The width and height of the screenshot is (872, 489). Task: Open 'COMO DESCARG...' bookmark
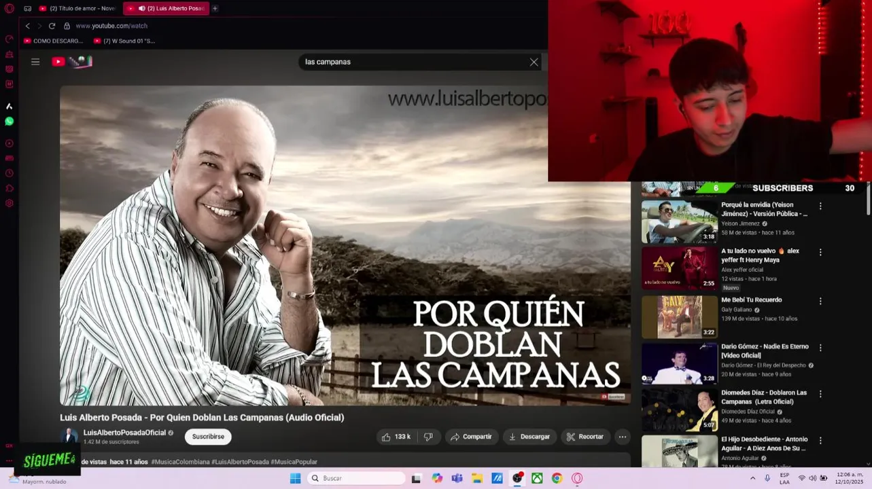pos(53,41)
